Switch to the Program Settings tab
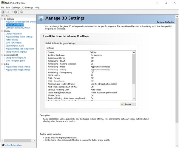 [x=68, y=43]
